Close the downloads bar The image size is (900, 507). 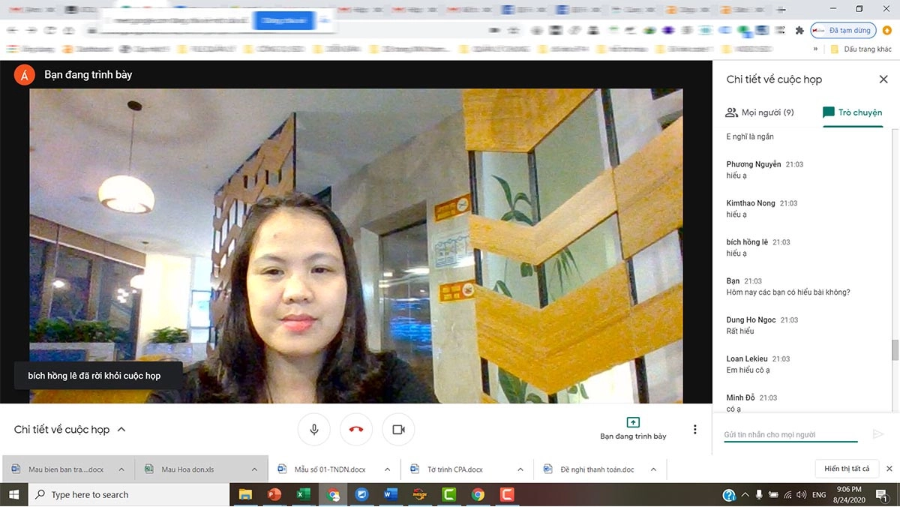point(889,469)
